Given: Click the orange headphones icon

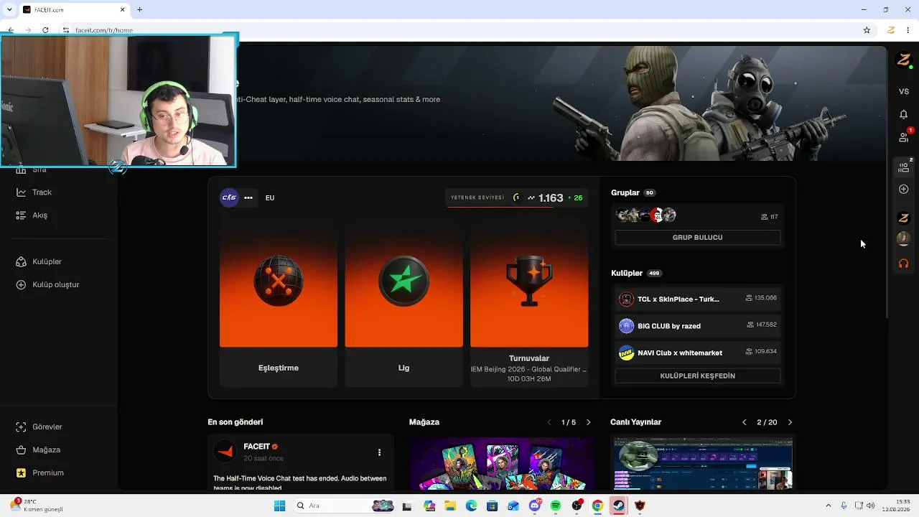Looking at the screenshot, I should point(904,264).
